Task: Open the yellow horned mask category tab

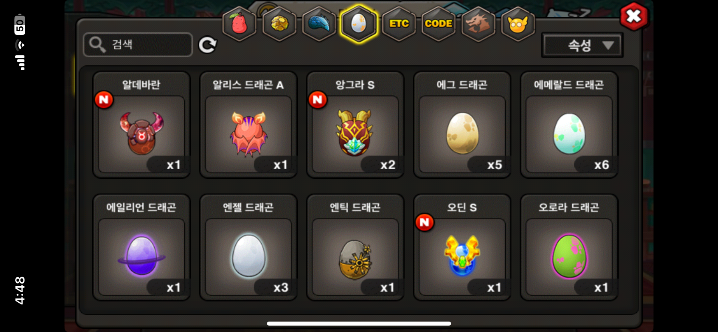Action: tap(518, 24)
